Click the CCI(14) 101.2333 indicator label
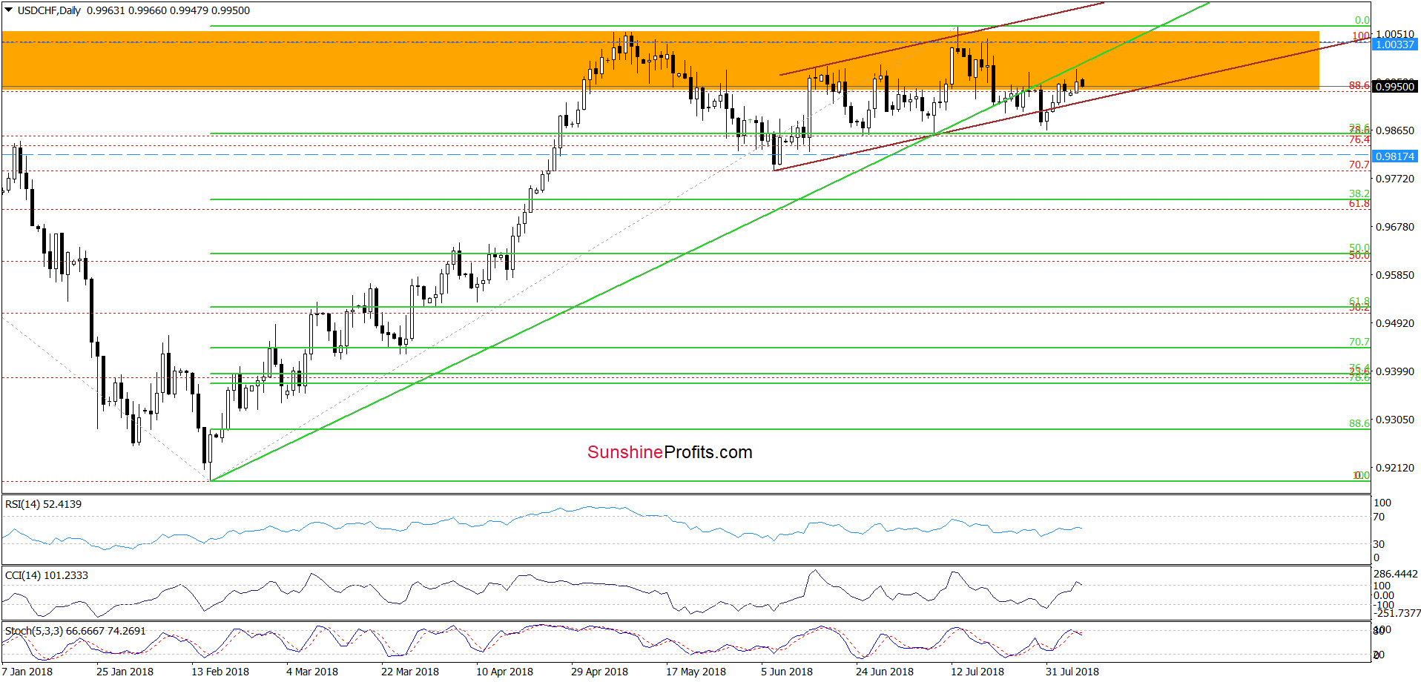Viewport: 1421px width, 682px height. click(46, 575)
